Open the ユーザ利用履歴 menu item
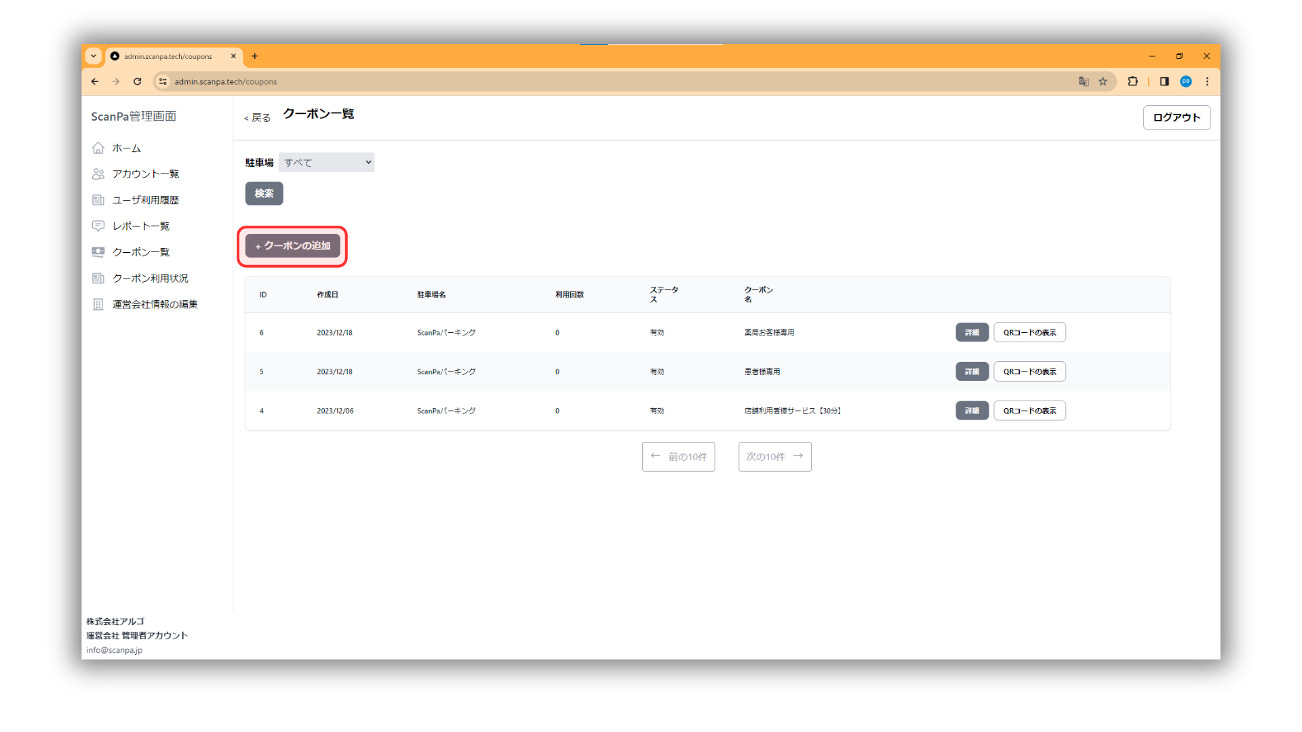The height and width of the screenshot is (732, 1302). click(145, 200)
